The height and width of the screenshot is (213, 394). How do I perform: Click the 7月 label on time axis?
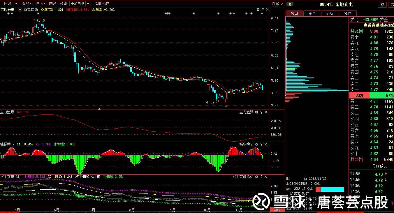pyautogui.click(x=93, y=210)
